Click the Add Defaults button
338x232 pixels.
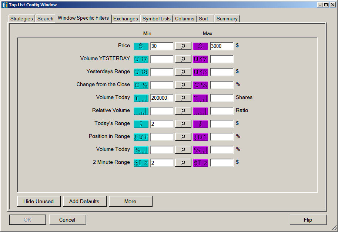[84, 201]
